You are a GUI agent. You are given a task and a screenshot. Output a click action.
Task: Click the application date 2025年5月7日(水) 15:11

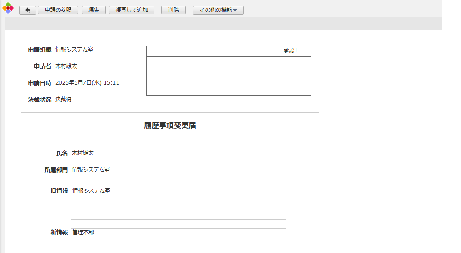coord(87,83)
